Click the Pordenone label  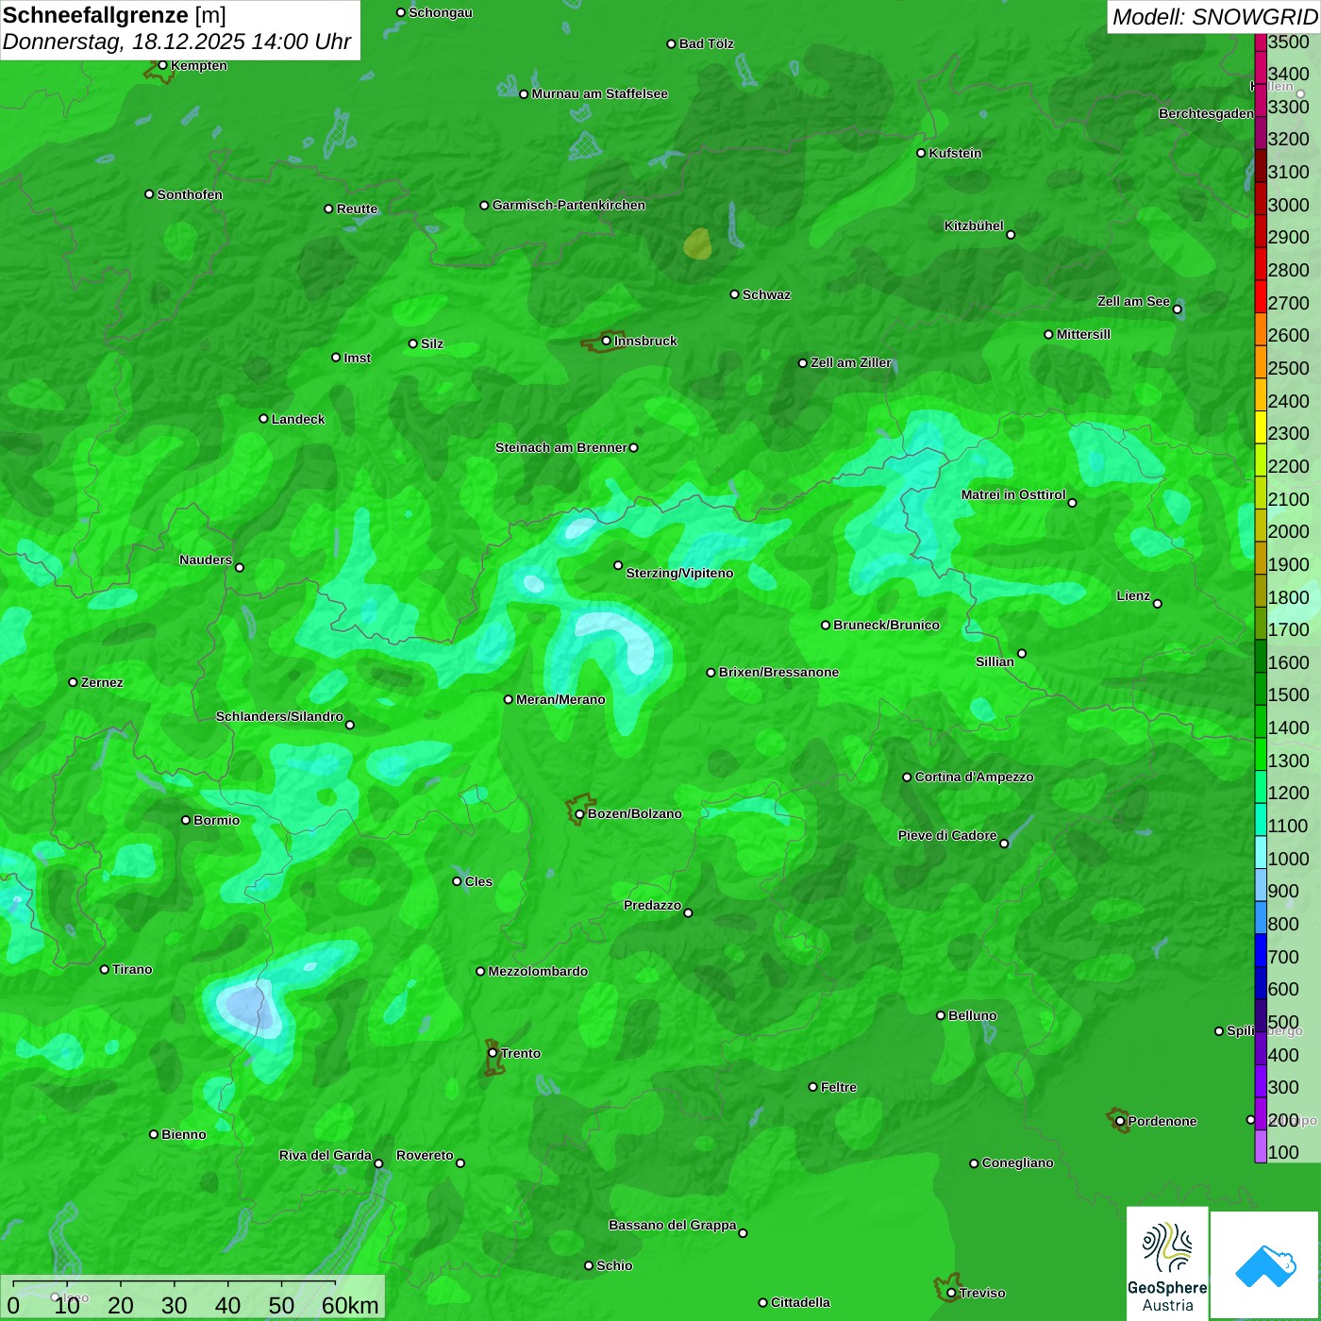point(1162,1121)
